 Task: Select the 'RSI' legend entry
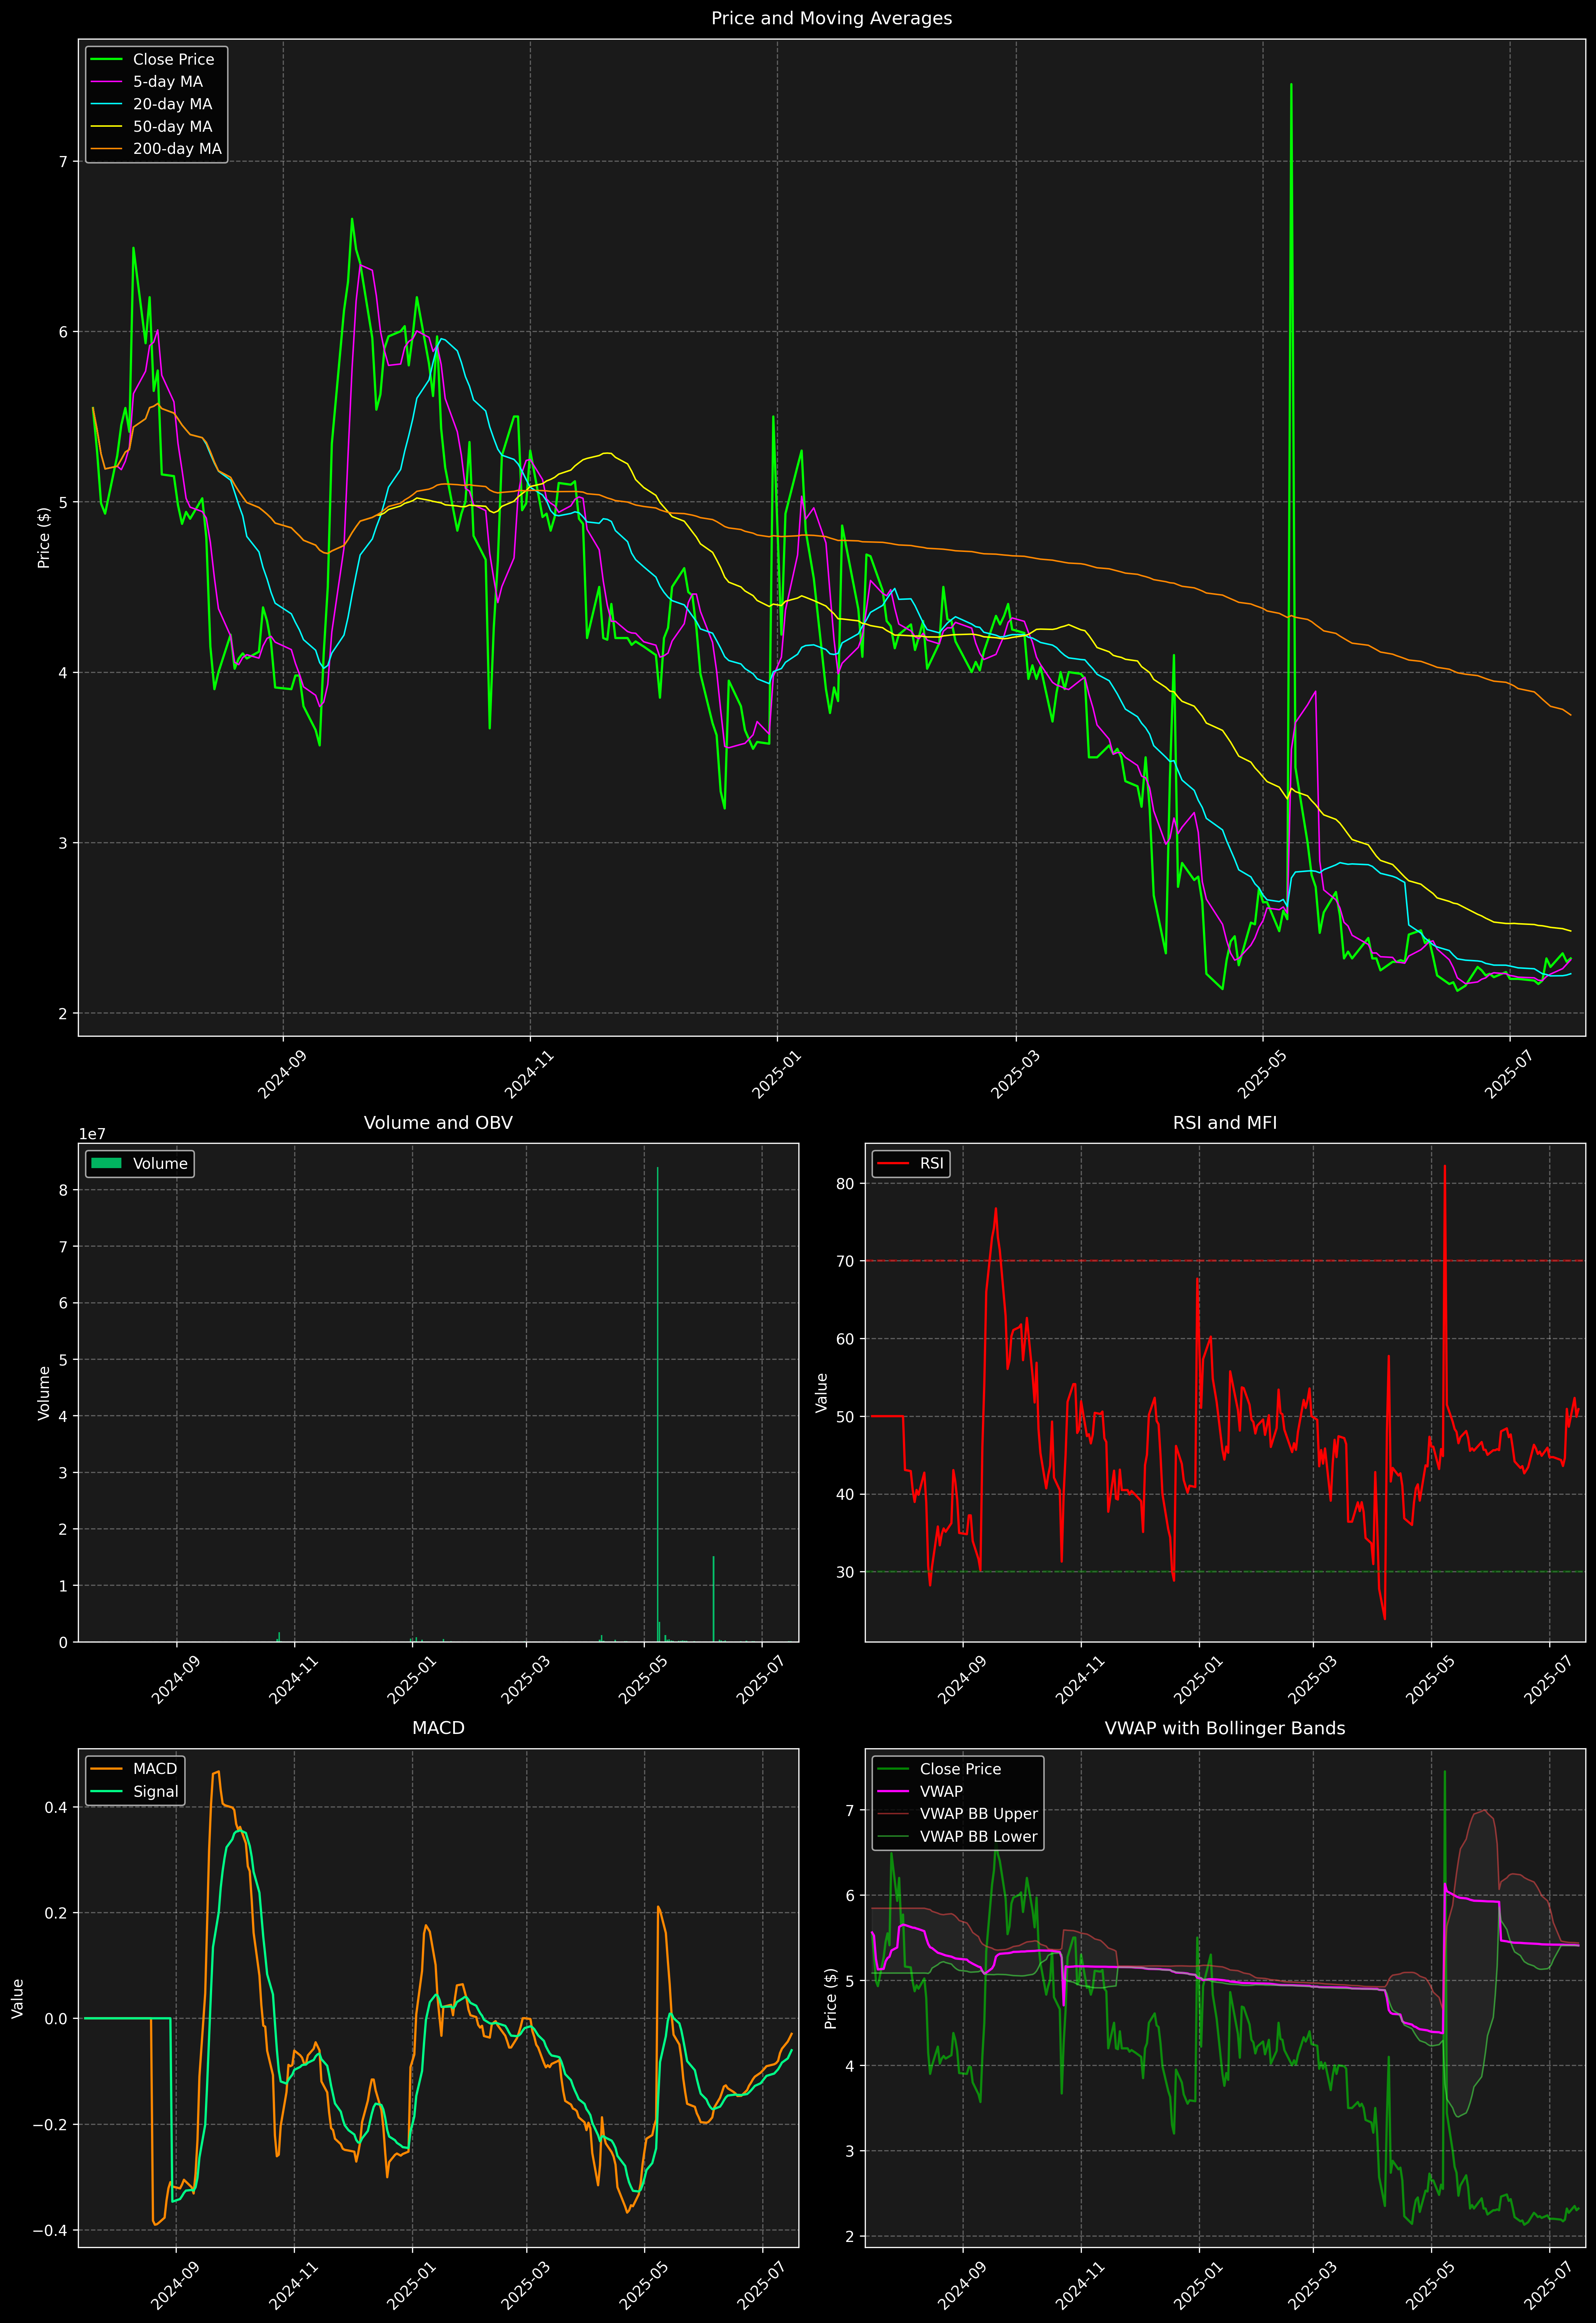pos(910,1163)
